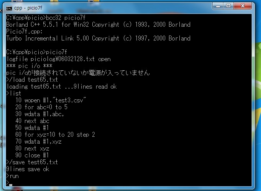Click the 'C:¥cpp¥picio>picio7f' prompt line
261x191 pixels.
[x=36, y=52]
